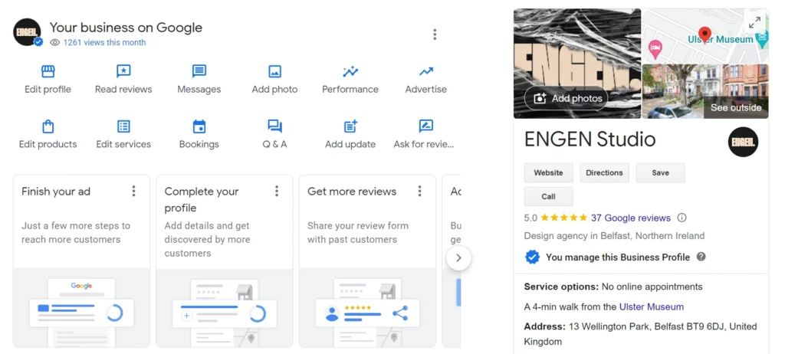Open Performance sparkle chart icon
Image resolution: width=785 pixels, height=354 pixels.
(350, 71)
